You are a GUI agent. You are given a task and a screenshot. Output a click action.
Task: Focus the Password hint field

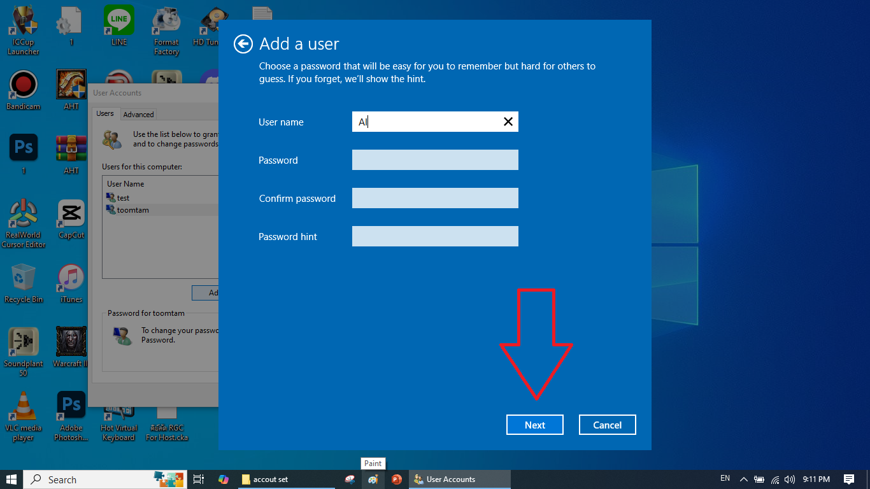(435, 236)
